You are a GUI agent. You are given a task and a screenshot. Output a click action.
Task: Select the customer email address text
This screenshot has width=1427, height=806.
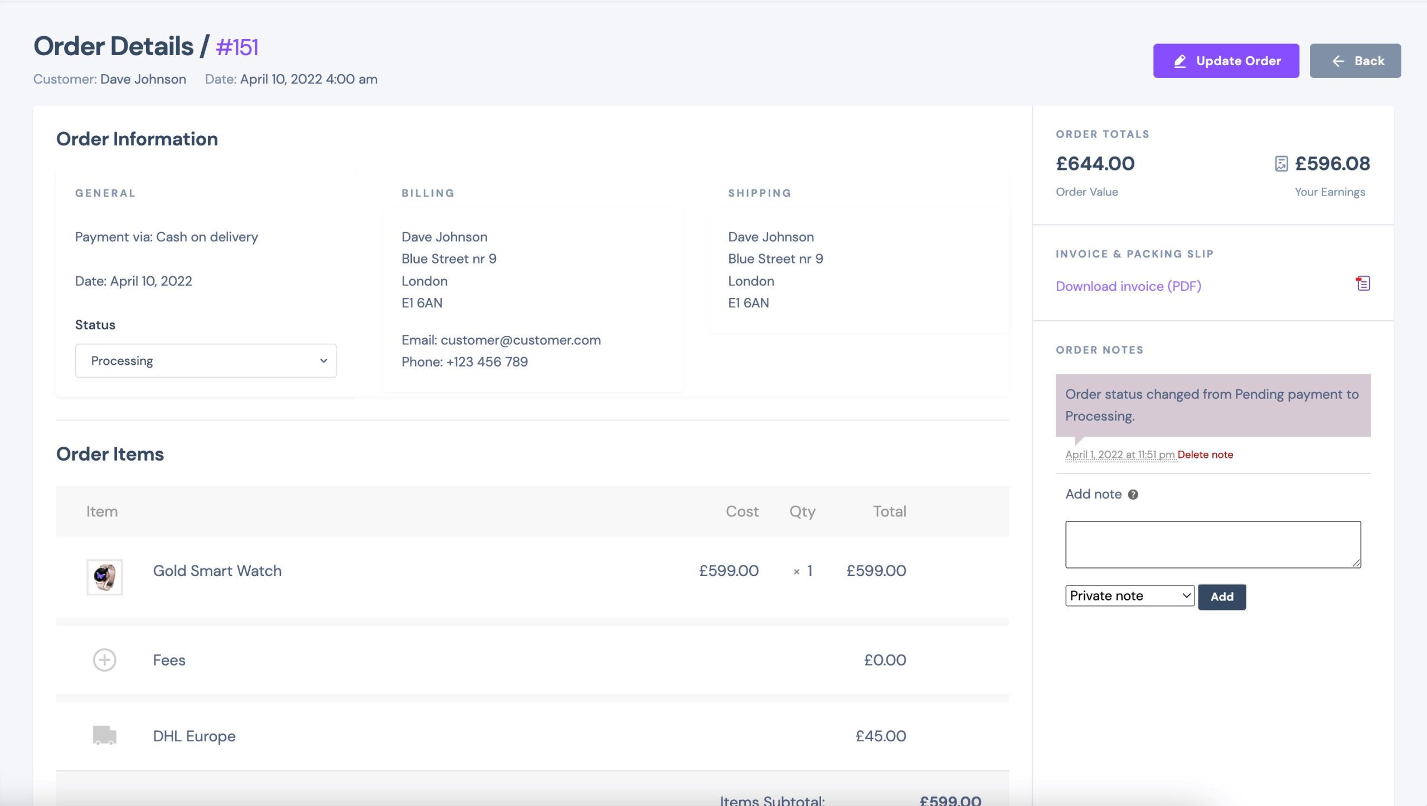pyautogui.click(x=521, y=340)
